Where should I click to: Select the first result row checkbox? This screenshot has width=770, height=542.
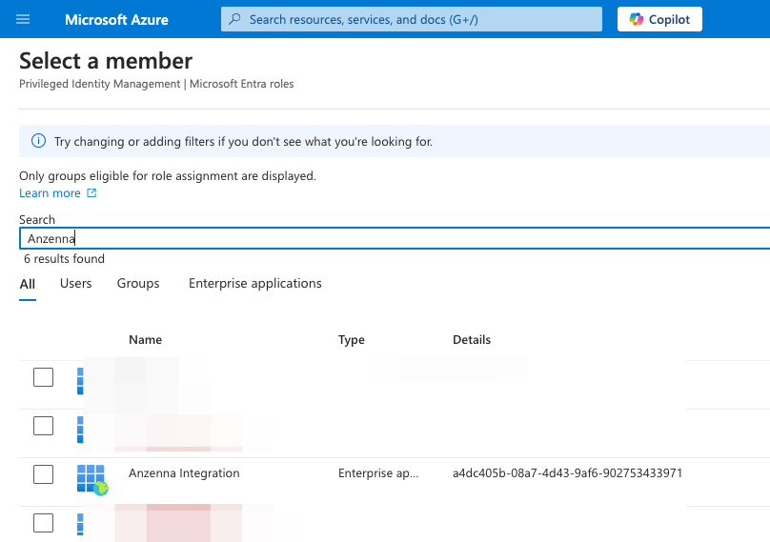point(43,377)
